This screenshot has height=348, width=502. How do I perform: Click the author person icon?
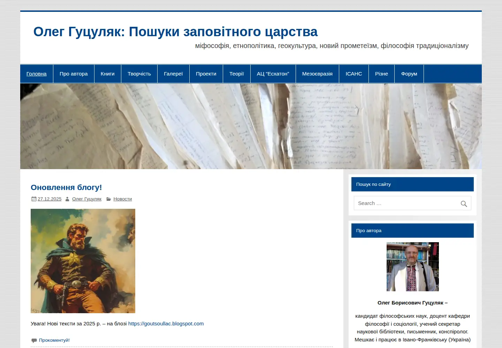68,199
